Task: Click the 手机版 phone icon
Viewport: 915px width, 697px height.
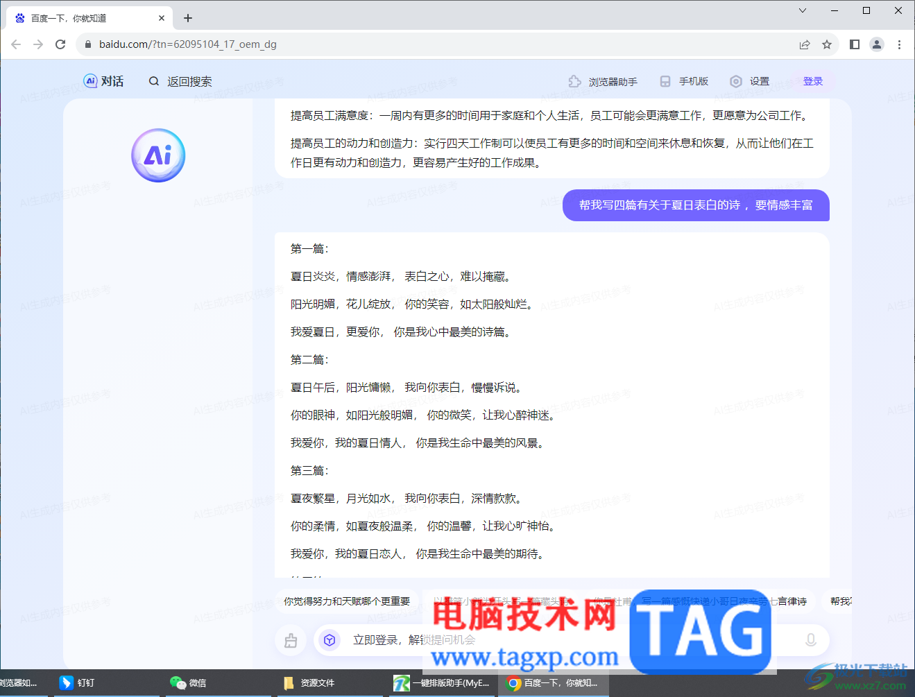Action: [665, 81]
